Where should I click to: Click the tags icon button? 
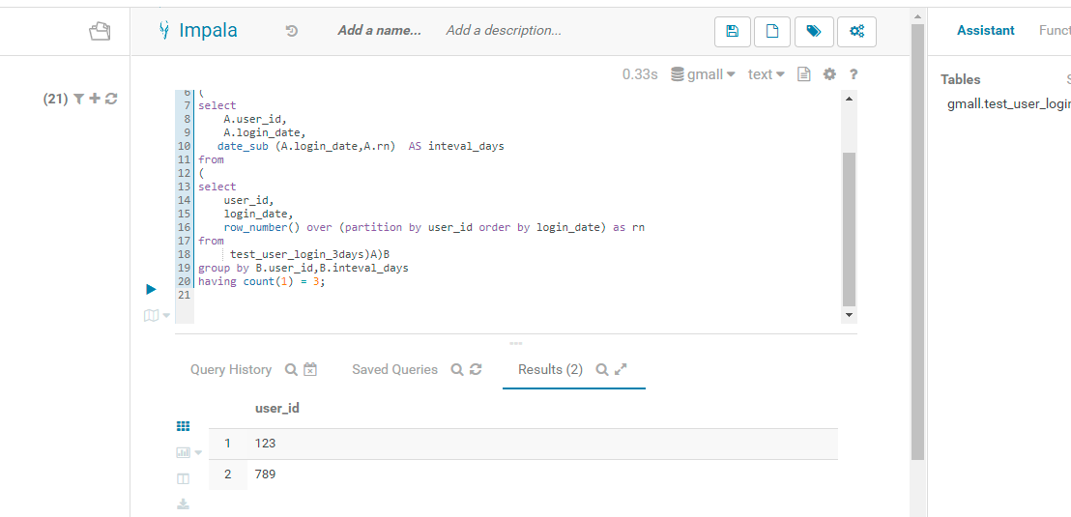(814, 31)
